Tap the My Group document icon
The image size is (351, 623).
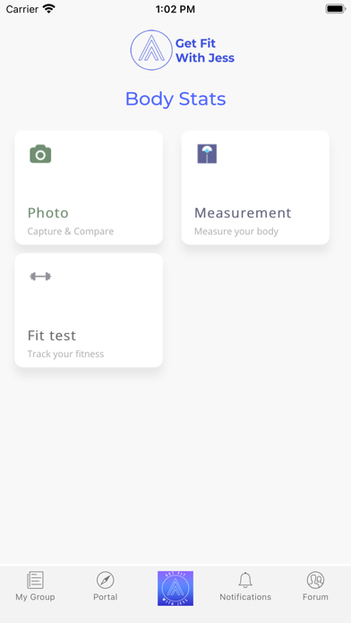pyautogui.click(x=35, y=580)
